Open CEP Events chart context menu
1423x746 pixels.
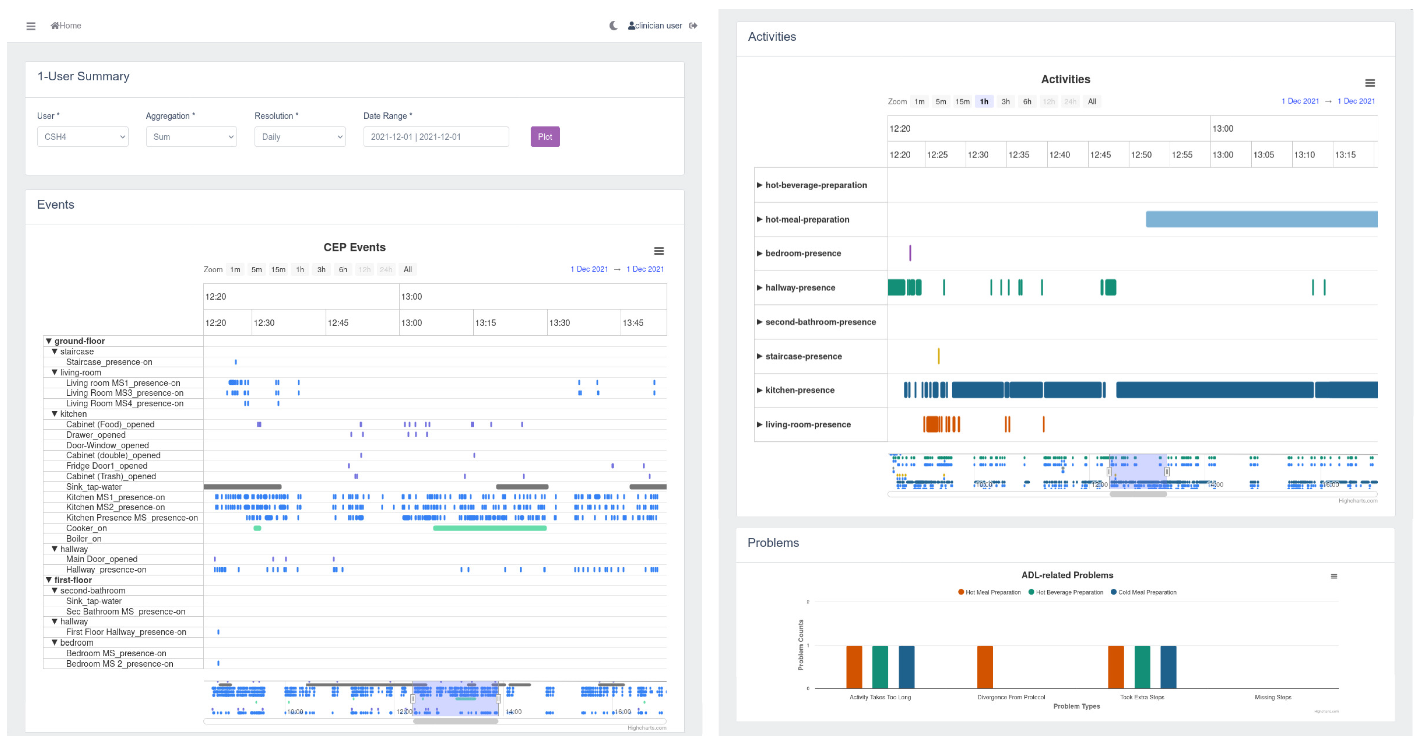point(659,251)
